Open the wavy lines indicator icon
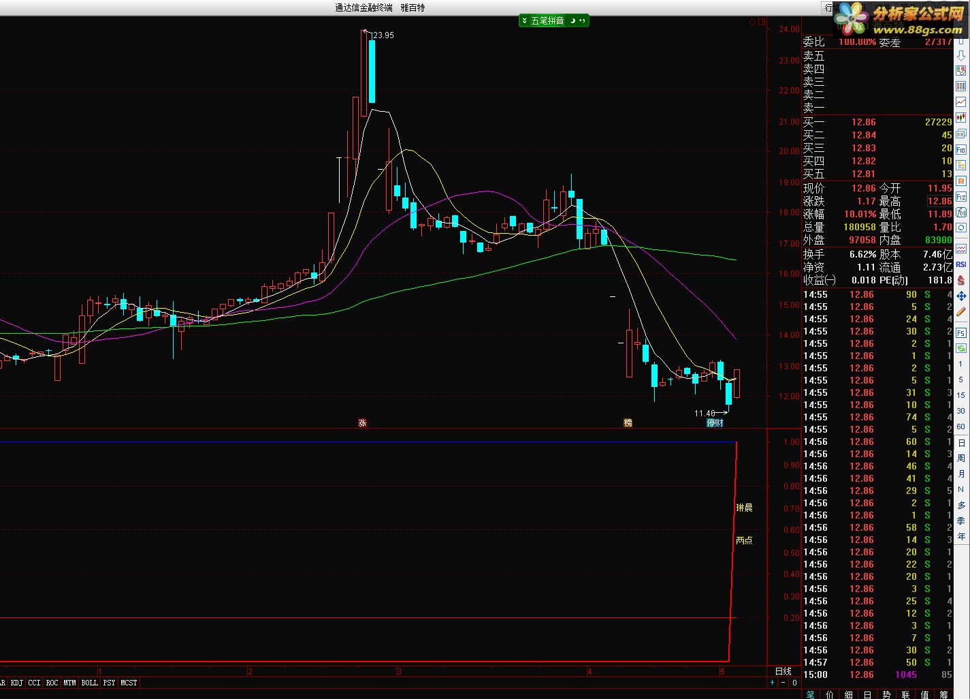The height and width of the screenshot is (699, 970). [961, 248]
